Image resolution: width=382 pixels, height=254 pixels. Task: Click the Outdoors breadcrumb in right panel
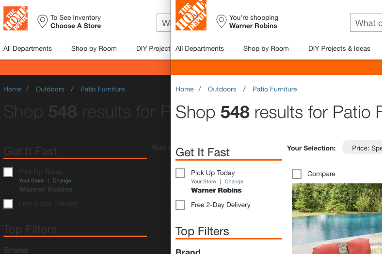[x=222, y=89]
